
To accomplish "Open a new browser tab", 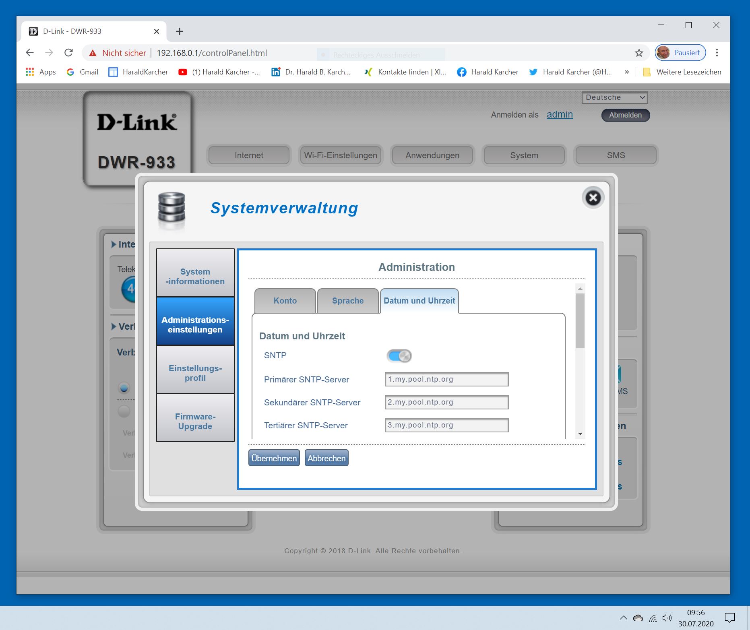I will [x=180, y=31].
